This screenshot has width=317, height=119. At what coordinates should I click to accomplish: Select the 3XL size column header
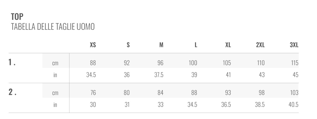294,45
